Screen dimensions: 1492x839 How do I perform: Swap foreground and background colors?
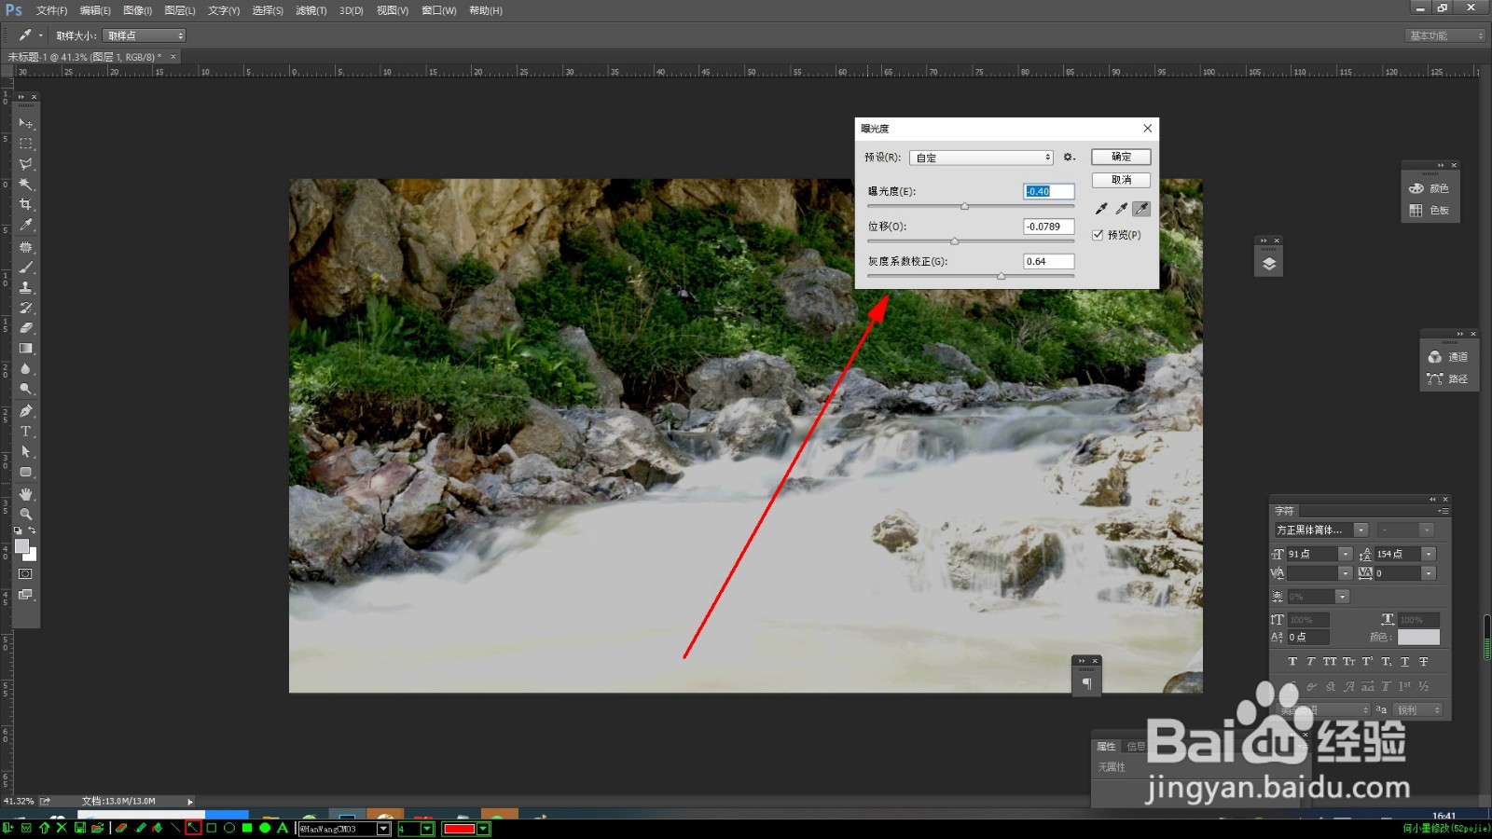(x=33, y=530)
